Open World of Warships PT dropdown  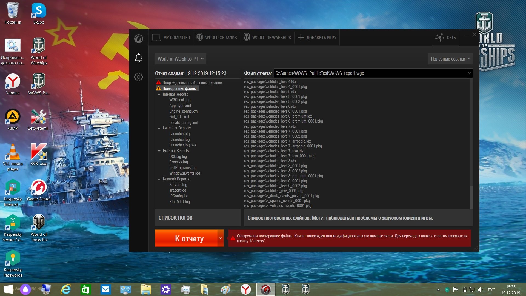click(181, 59)
